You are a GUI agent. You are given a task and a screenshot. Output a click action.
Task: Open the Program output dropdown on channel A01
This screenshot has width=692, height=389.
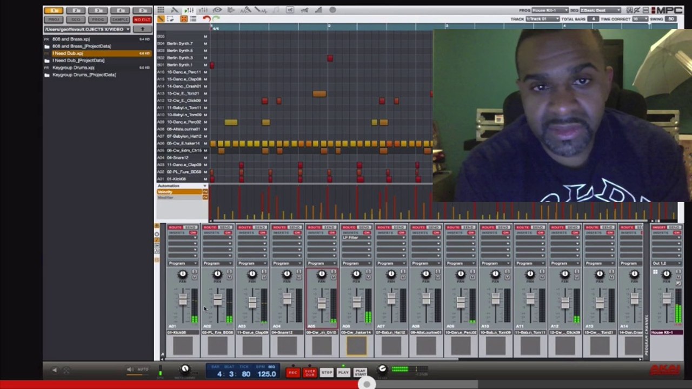183,263
